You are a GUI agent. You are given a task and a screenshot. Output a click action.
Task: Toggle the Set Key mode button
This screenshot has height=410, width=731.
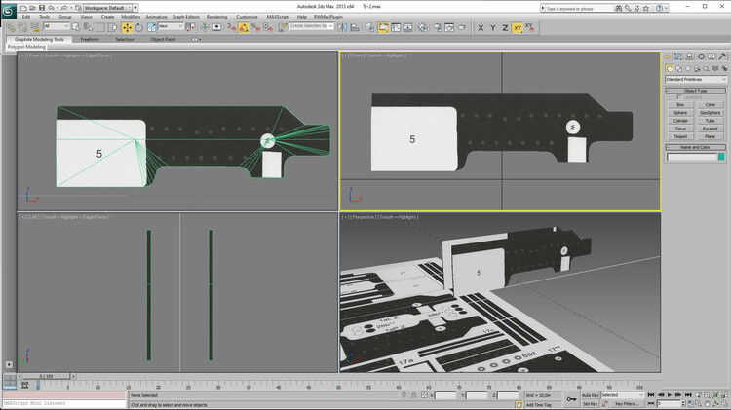590,403
